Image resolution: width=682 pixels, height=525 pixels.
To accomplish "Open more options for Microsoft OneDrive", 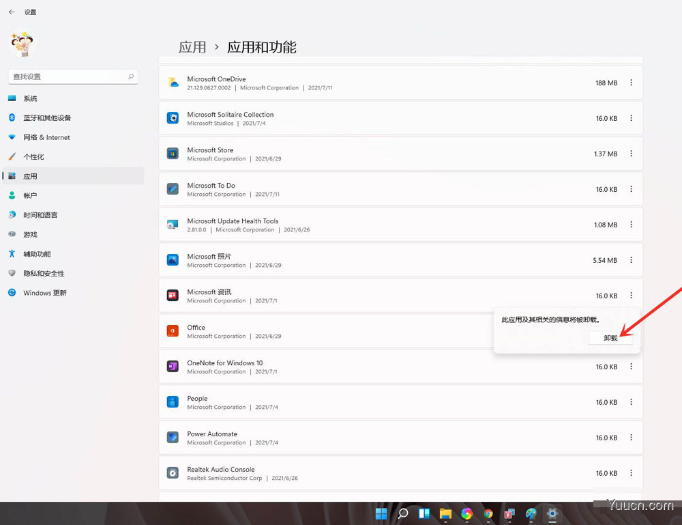I will (631, 83).
